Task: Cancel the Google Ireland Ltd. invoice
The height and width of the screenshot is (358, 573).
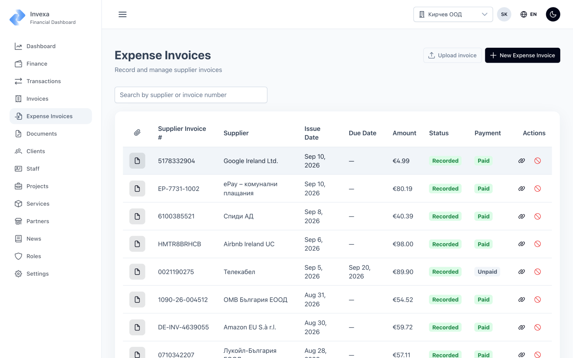Action: [x=538, y=161]
